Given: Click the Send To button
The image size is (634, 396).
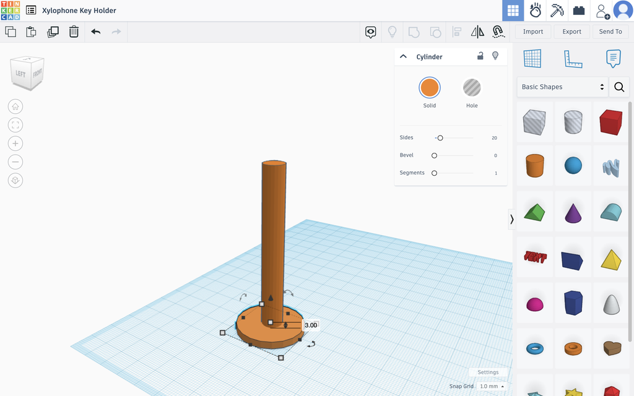Looking at the screenshot, I should click(610, 32).
